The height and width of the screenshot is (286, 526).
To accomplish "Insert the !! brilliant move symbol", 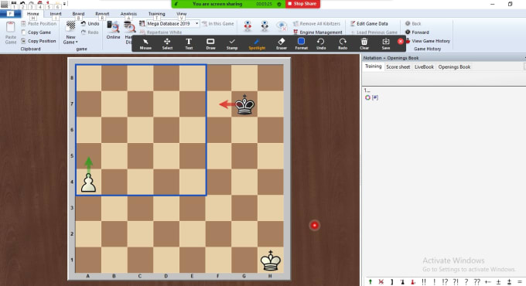I will (424, 282).
